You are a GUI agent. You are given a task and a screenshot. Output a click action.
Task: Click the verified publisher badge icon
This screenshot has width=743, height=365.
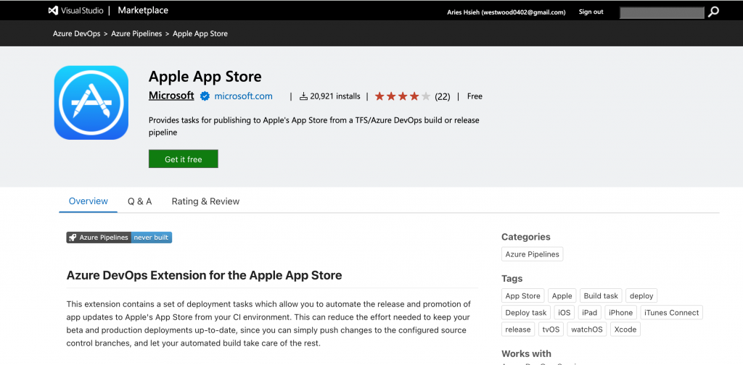pyautogui.click(x=205, y=96)
